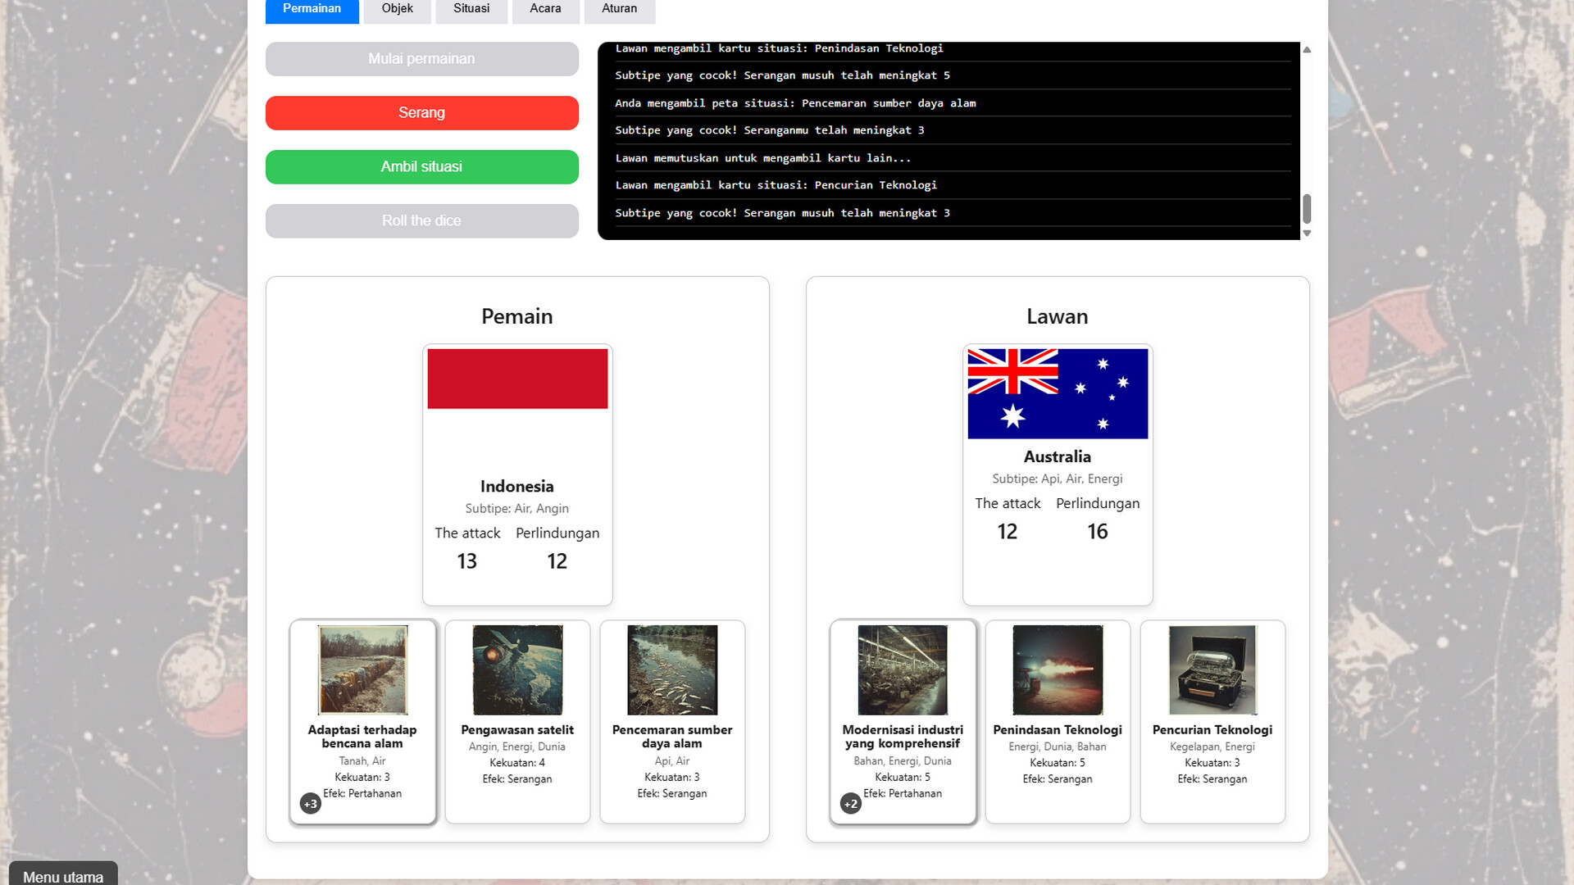Click the Modernisasi industri card image
Viewport: 1574px width, 885px height.
pyautogui.click(x=903, y=669)
